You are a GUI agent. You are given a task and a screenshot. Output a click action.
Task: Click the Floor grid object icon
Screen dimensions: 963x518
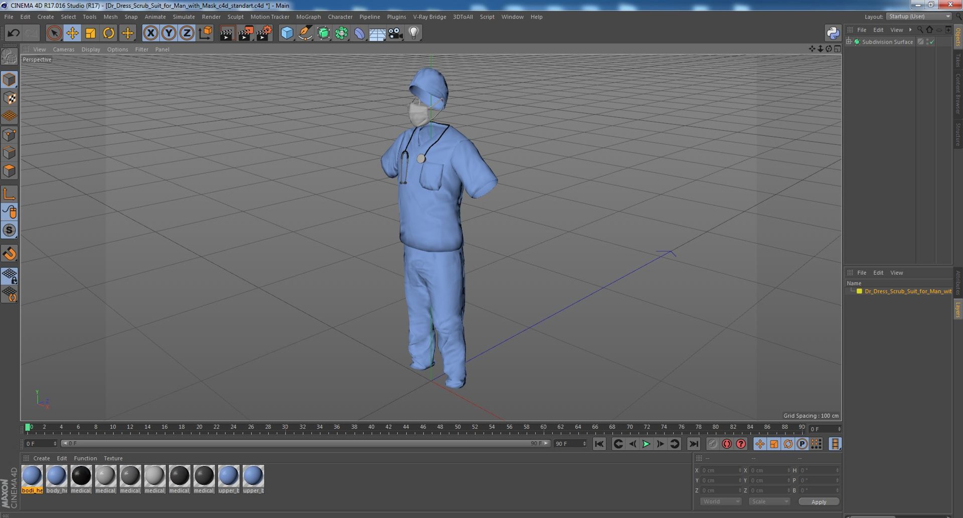coord(377,33)
